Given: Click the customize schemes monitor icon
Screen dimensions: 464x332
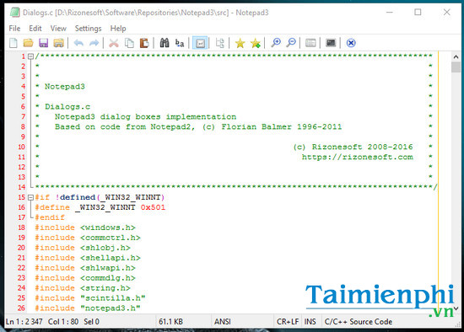Looking at the screenshot, I should tap(331, 43).
